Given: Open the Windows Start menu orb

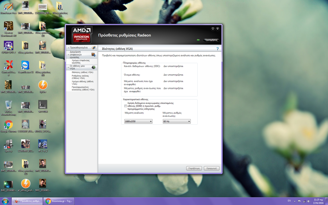Looking at the screenshot, I should click(x=6, y=201).
